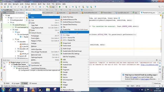
Task: Open the TODO tool window button
Action: tap(6, 83)
